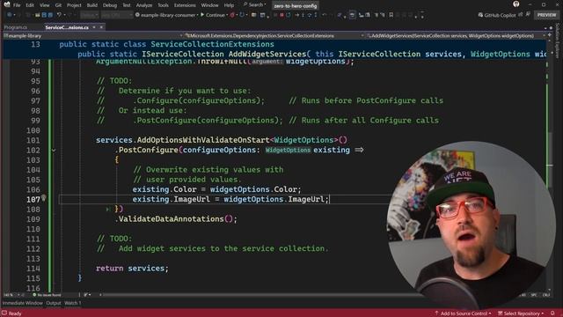Select the ServiceC...nsions.cs tab
The width and height of the screenshot is (563, 317).
(67, 27)
